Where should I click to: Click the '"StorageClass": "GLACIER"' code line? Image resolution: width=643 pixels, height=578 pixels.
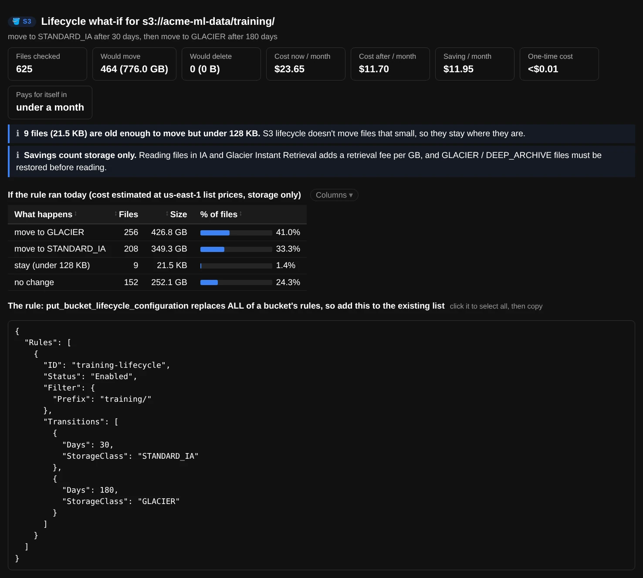click(x=121, y=501)
